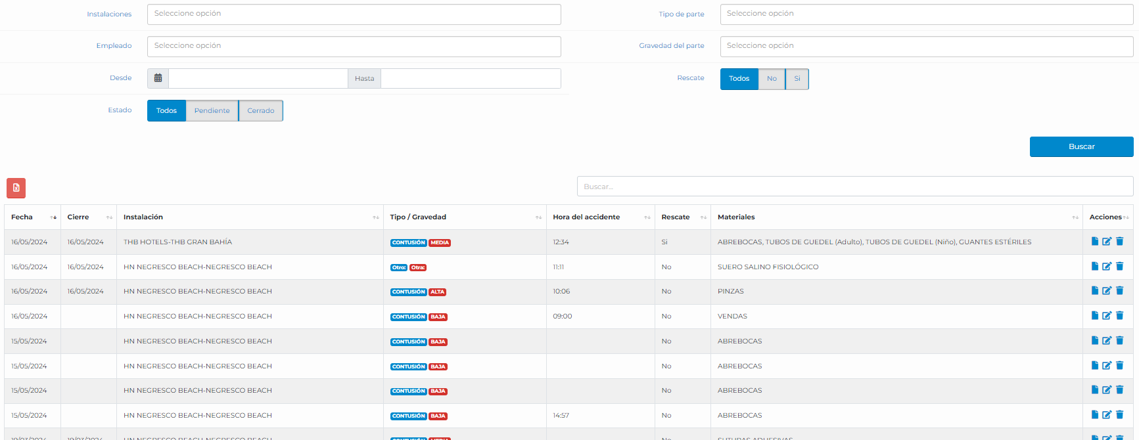The height and width of the screenshot is (440, 1139).
Task: Delete the row with PINZAS material
Action: point(1120,291)
